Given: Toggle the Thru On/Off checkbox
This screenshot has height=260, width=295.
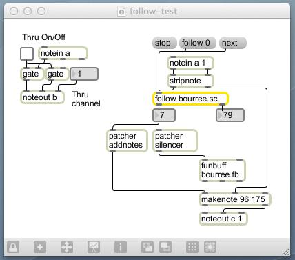Looking at the screenshot, I should 27,54.
